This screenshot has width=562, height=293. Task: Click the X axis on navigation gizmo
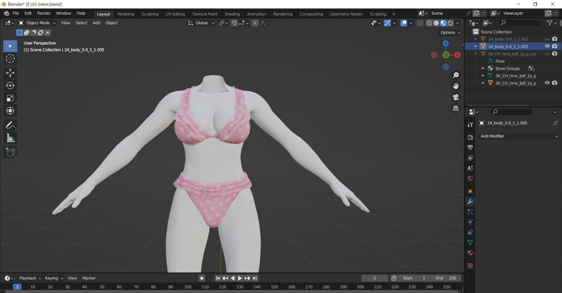(458, 55)
